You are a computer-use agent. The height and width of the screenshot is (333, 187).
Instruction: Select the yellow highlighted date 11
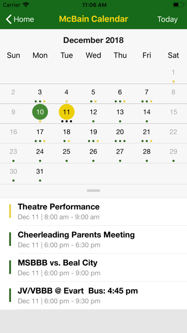pos(67,112)
